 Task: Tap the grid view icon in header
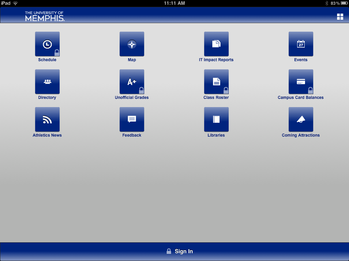click(340, 17)
